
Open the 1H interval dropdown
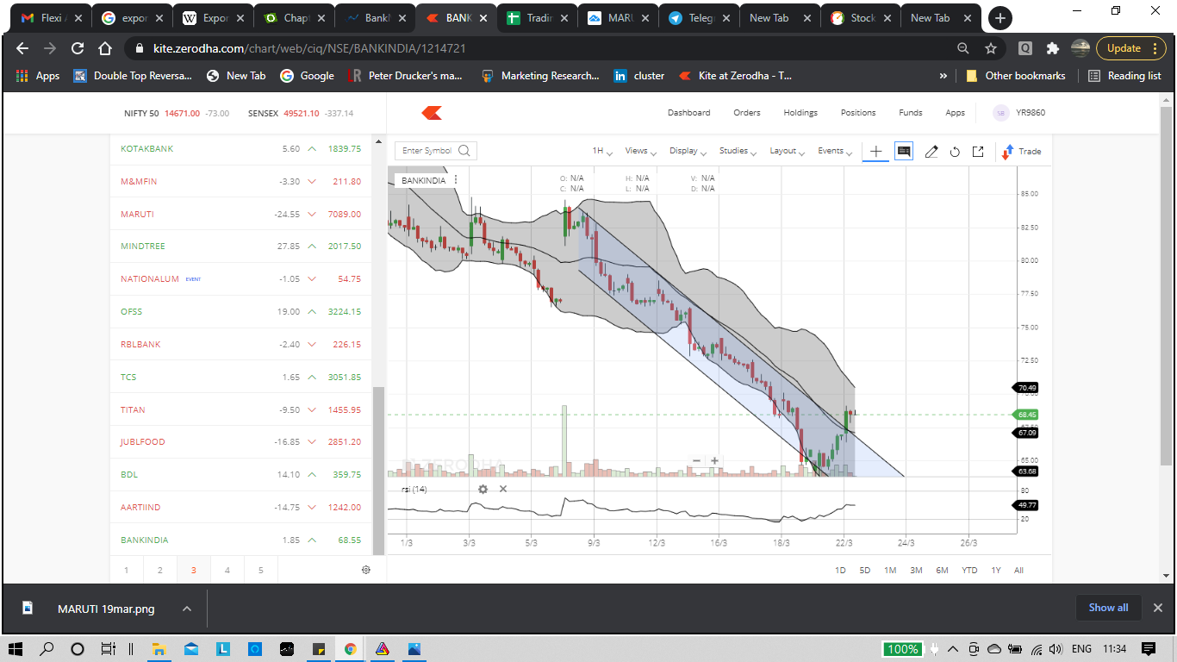[602, 151]
